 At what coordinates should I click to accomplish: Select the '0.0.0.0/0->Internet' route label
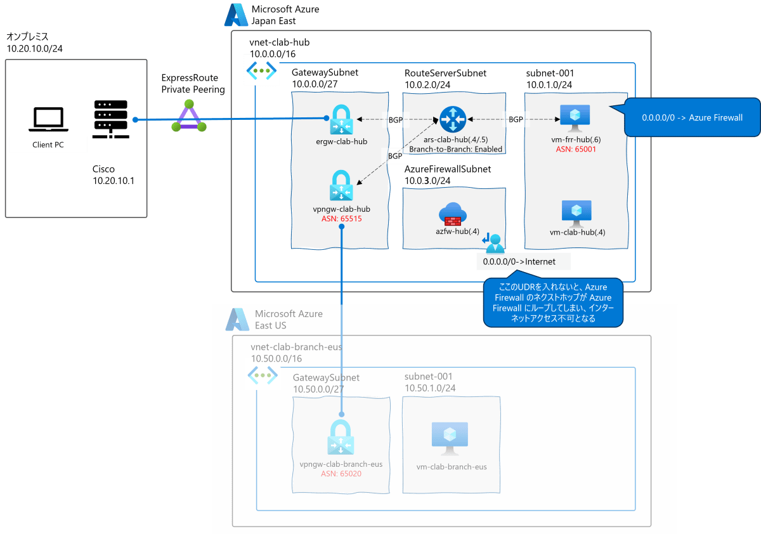click(x=519, y=261)
